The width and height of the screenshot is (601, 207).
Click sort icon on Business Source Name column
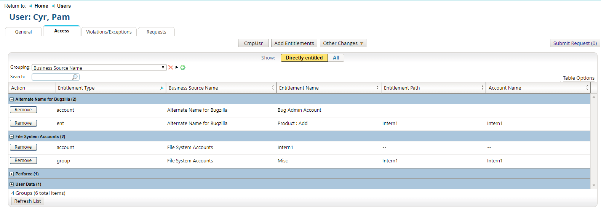273,88
